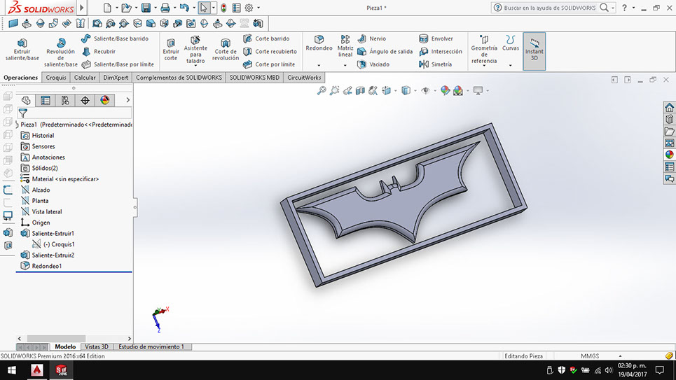The image size is (676, 380).
Task: Select the Matriz lineal tool
Action: click(x=345, y=46)
